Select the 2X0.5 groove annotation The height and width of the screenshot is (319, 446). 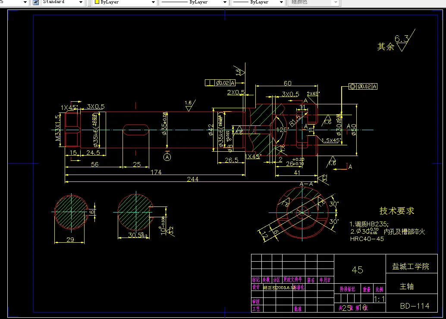(236, 92)
